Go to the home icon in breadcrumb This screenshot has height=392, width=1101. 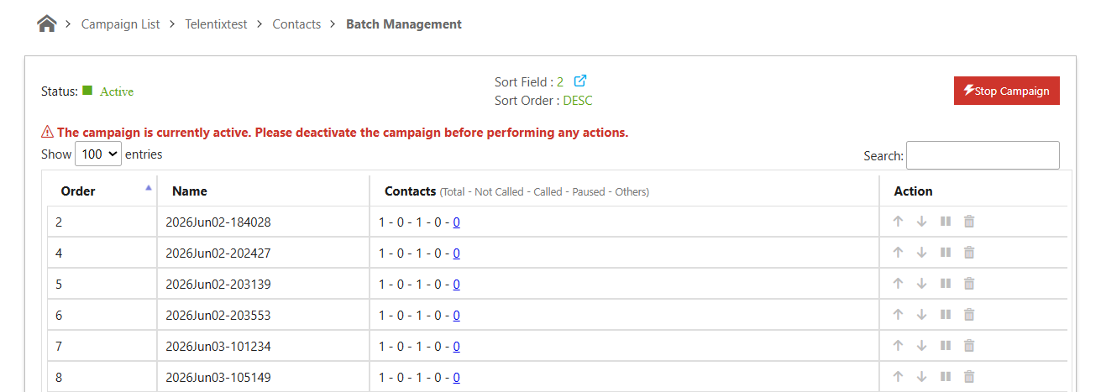click(47, 24)
